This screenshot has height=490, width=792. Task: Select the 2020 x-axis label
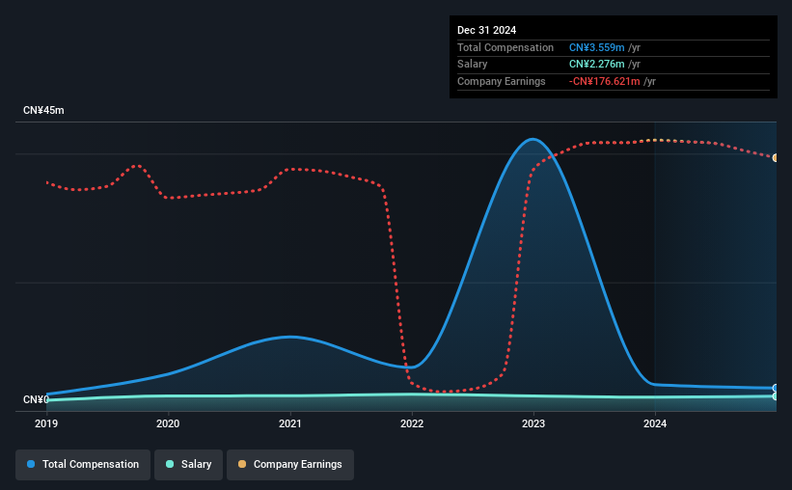[x=168, y=423]
